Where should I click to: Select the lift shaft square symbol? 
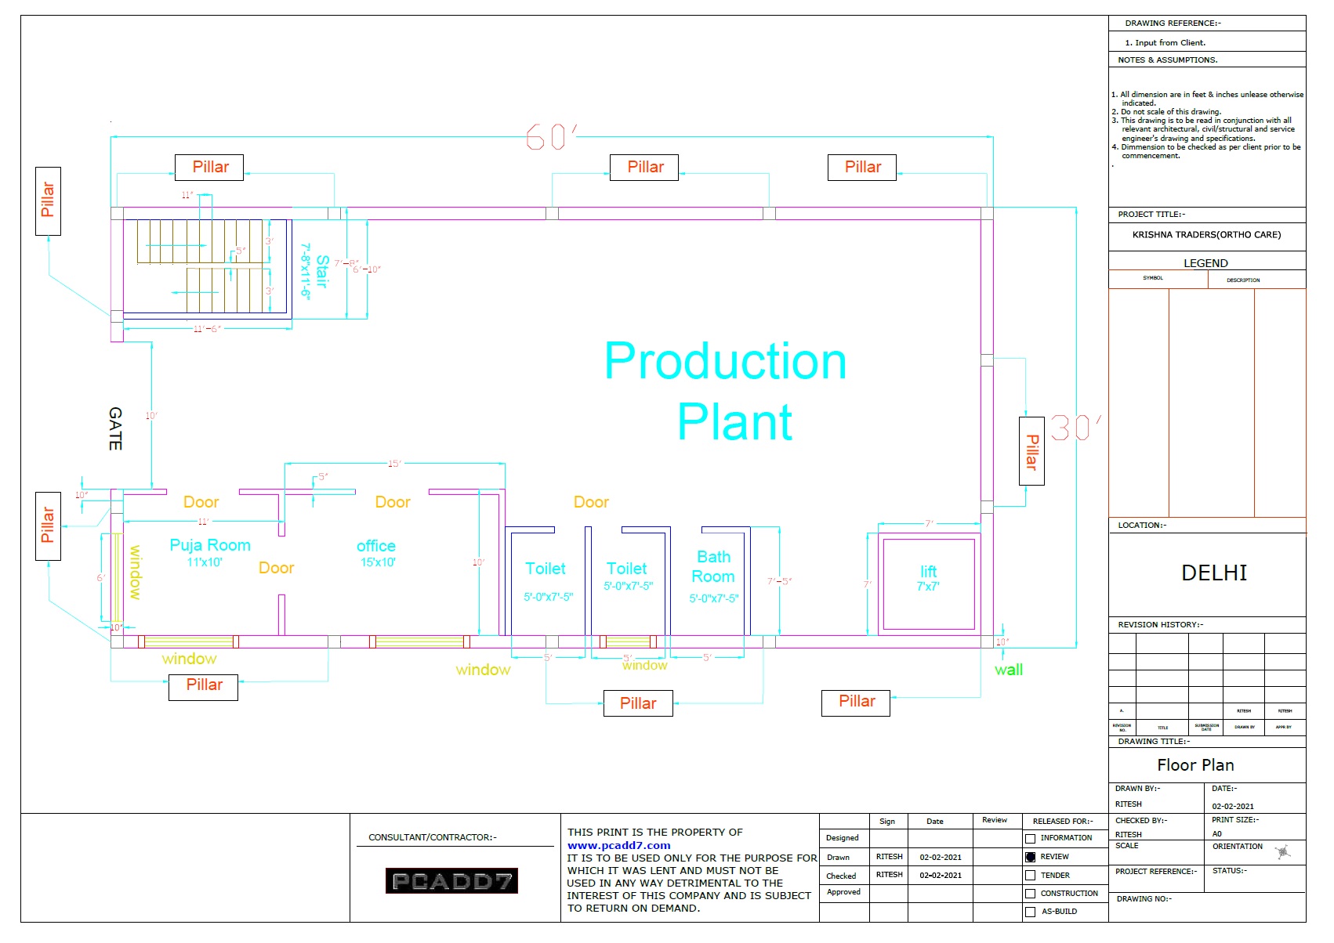point(929,584)
